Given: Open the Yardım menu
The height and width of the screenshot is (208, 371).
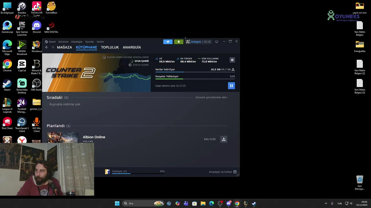Looking at the screenshot, I should (x=100, y=42).
